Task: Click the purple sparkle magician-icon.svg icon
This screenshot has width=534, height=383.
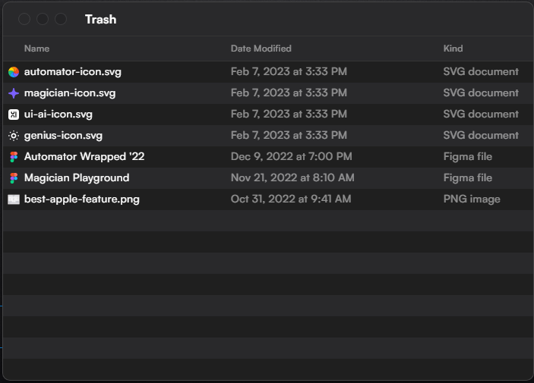Action: pos(14,93)
